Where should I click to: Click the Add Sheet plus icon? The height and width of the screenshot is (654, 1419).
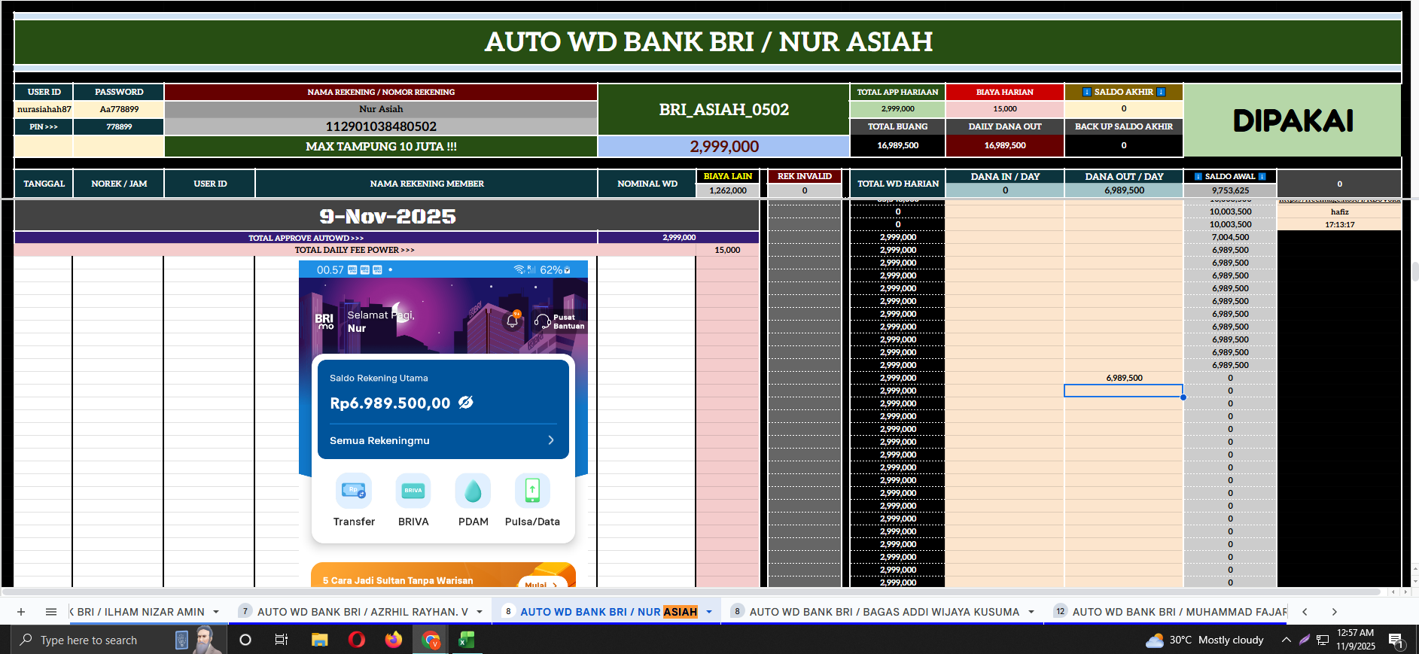pos(21,612)
